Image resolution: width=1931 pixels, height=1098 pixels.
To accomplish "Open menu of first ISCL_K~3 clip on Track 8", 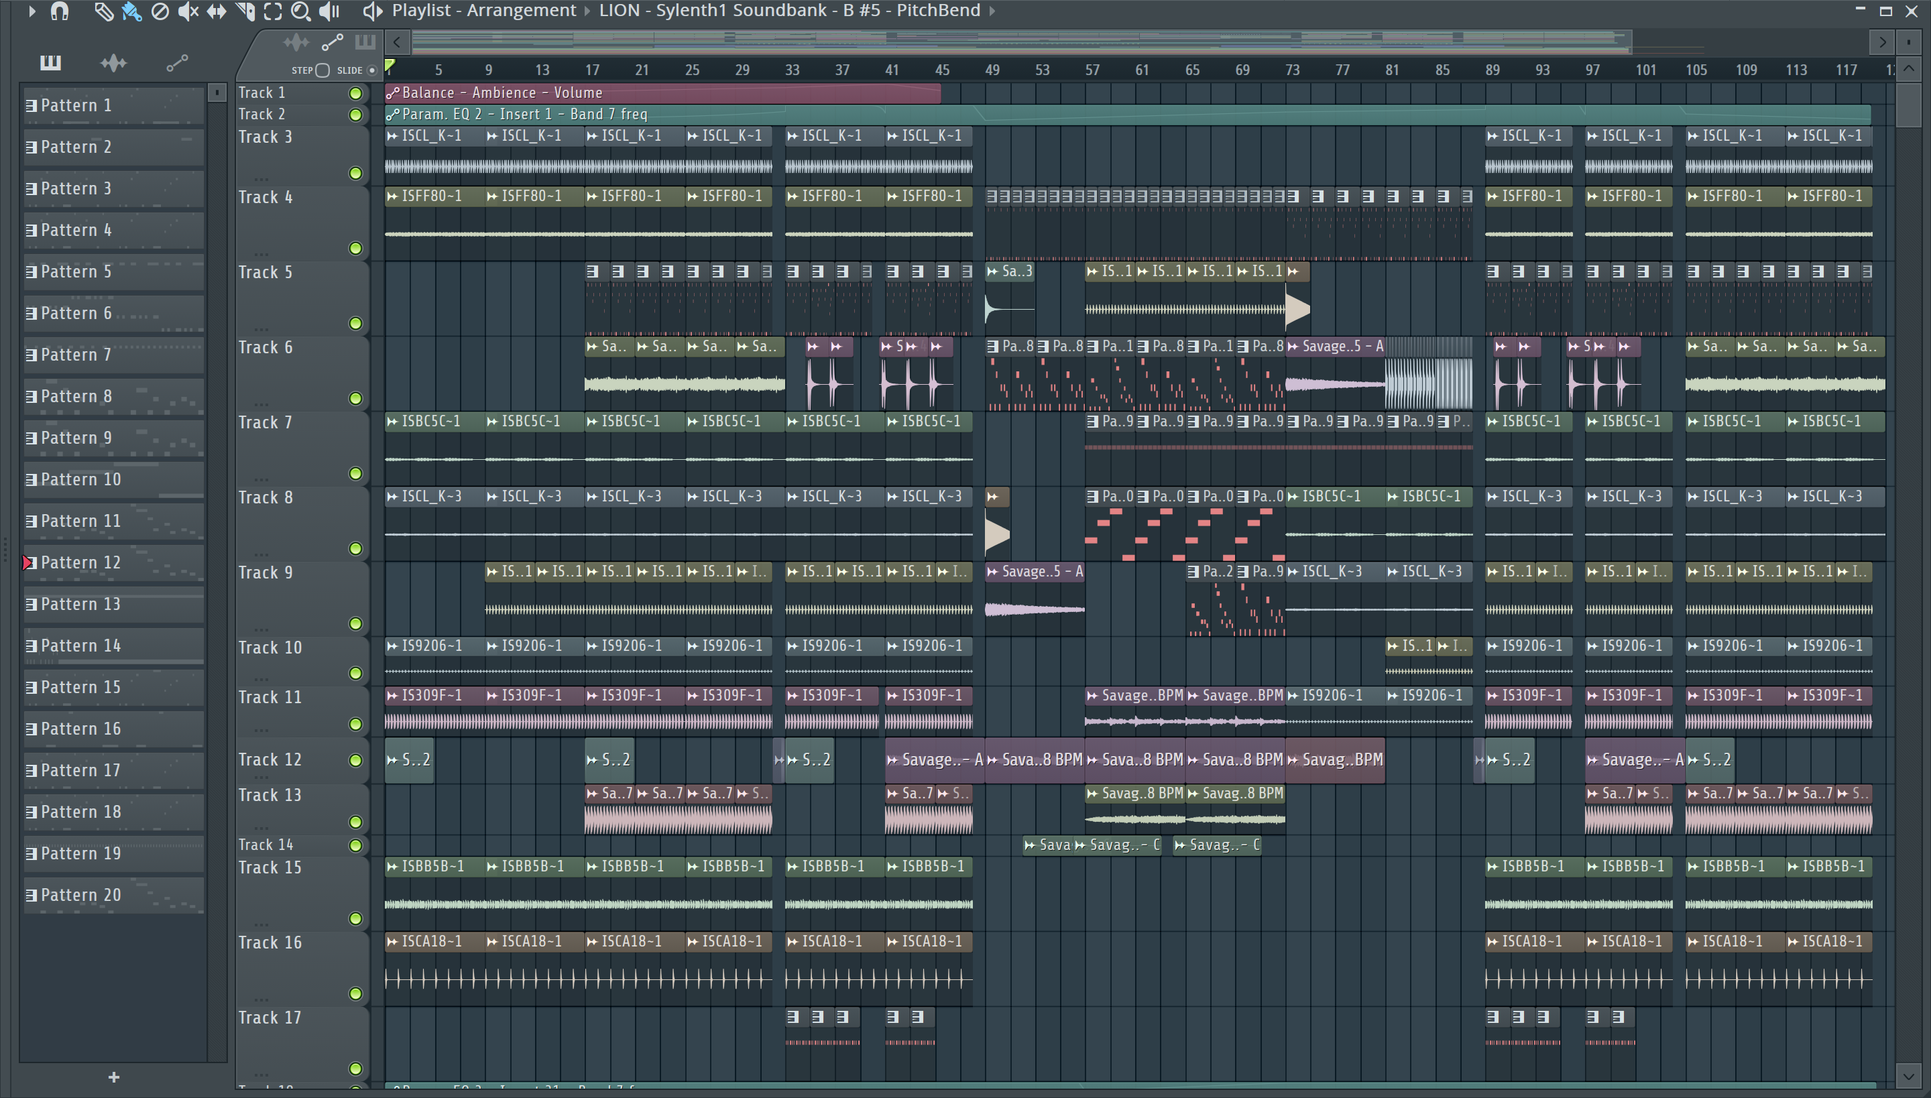I will 392,496.
